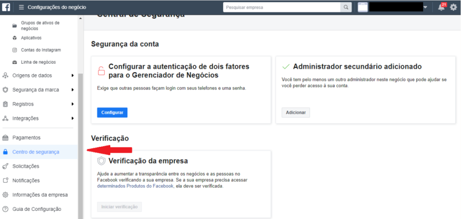The image size is (461, 219).
Task: Click the Facebook logo icon
Action: point(6,7)
